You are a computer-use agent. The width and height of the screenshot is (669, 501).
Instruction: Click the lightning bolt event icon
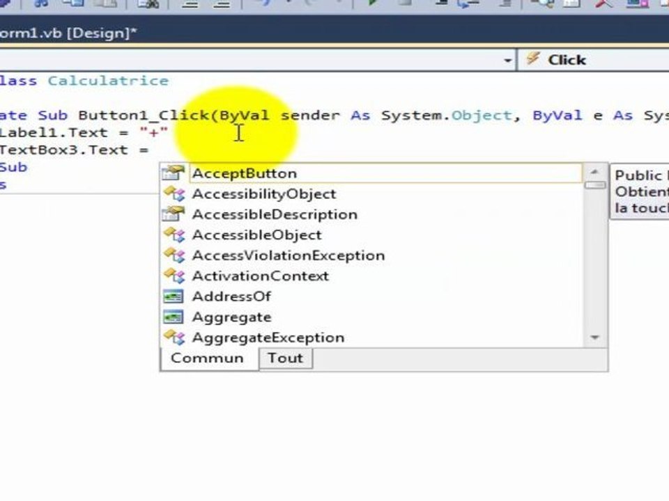pyautogui.click(x=532, y=58)
